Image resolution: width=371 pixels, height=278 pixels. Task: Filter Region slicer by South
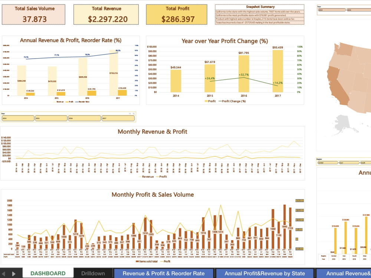pyautogui.click(x=365, y=163)
